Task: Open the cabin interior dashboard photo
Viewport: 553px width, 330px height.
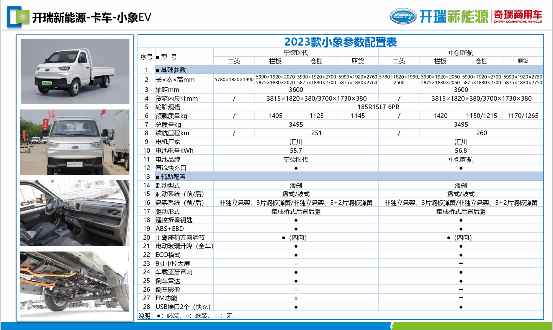Action: tap(75, 213)
